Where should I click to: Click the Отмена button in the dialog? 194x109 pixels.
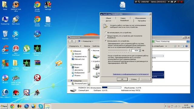(x=134, y=79)
